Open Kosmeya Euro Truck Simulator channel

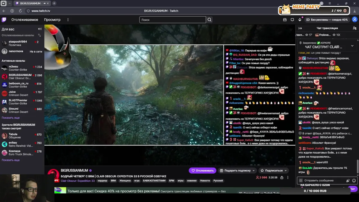pos(22,153)
